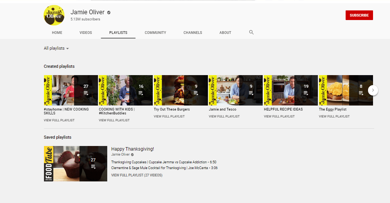The image size is (390, 203).
Task: Click playlist queue icon on Burgers thumbnail
Action: (x=196, y=93)
